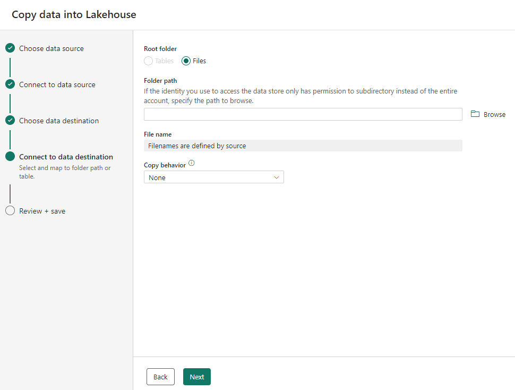Viewport: 515px width, 390px height.
Task: Select the Files radio button
Action: click(x=186, y=61)
